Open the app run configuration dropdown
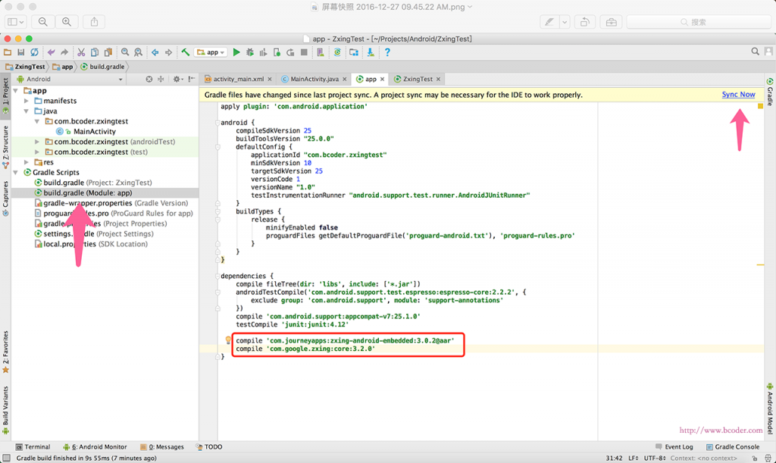This screenshot has width=776, height=463. point(211,52)
